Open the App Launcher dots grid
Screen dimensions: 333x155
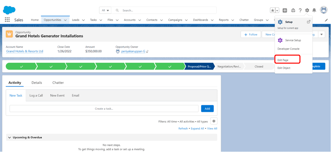coord(7,20)
